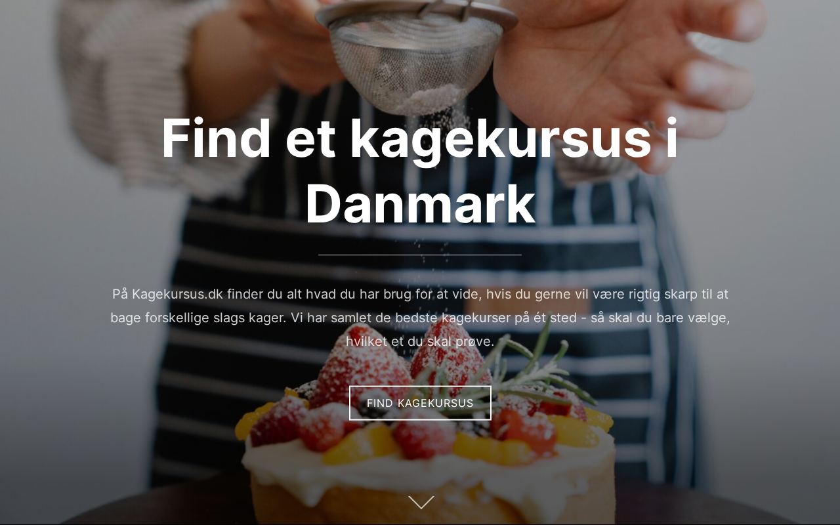Select the word "Danmark" in the headline

tap(420, 205)
